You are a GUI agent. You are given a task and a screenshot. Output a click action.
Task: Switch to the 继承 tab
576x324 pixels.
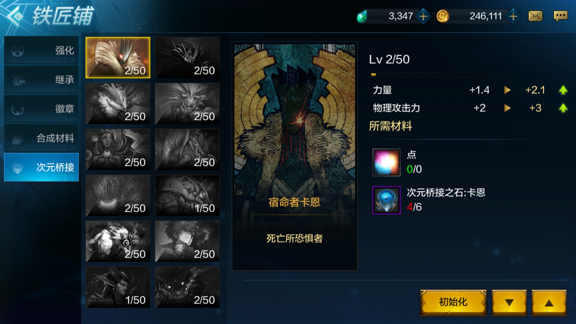tap(41, 79)
